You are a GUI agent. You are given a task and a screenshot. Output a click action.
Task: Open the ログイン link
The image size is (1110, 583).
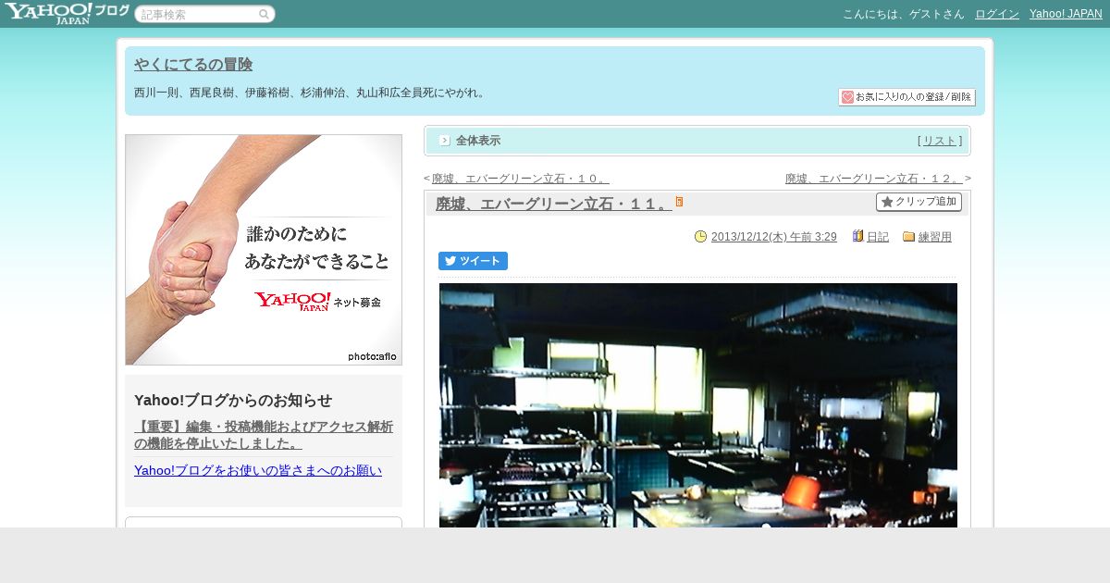pyautogui.click(x=997, y=14)
